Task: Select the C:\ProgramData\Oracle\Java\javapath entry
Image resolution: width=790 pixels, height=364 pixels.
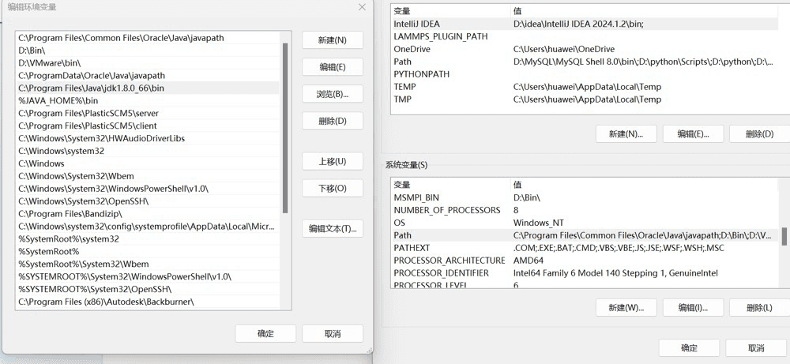Action: pyautogui.click(x=147, y=76)
